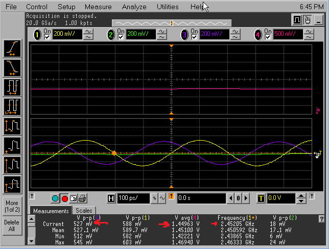Image resolution: width=329 pixels, height=249 pixels.
Task: Click the trigger T setup icon
Action: pyautogui.click(x=261, y=198)
